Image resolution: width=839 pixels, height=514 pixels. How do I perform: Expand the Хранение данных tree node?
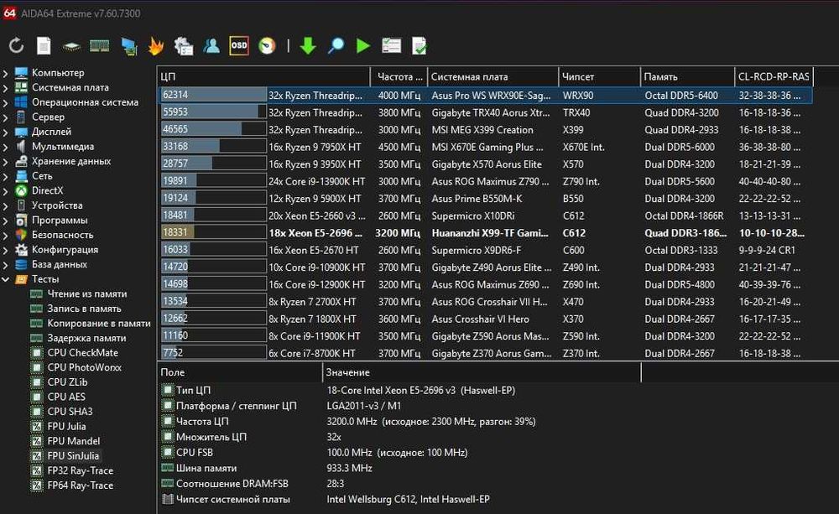(x=5, y=161)
